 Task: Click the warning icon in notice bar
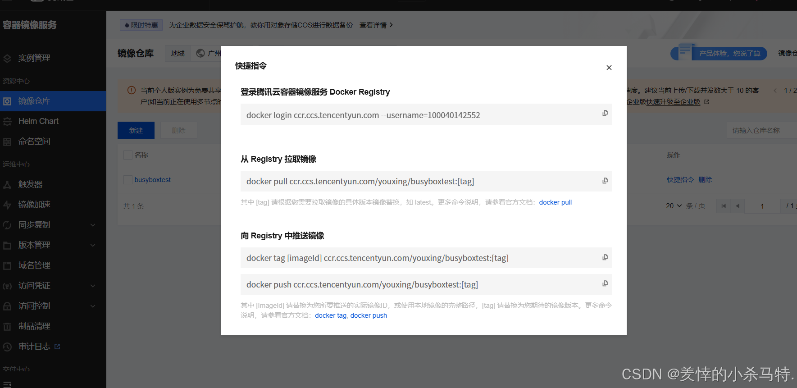[x=132, y=90]
